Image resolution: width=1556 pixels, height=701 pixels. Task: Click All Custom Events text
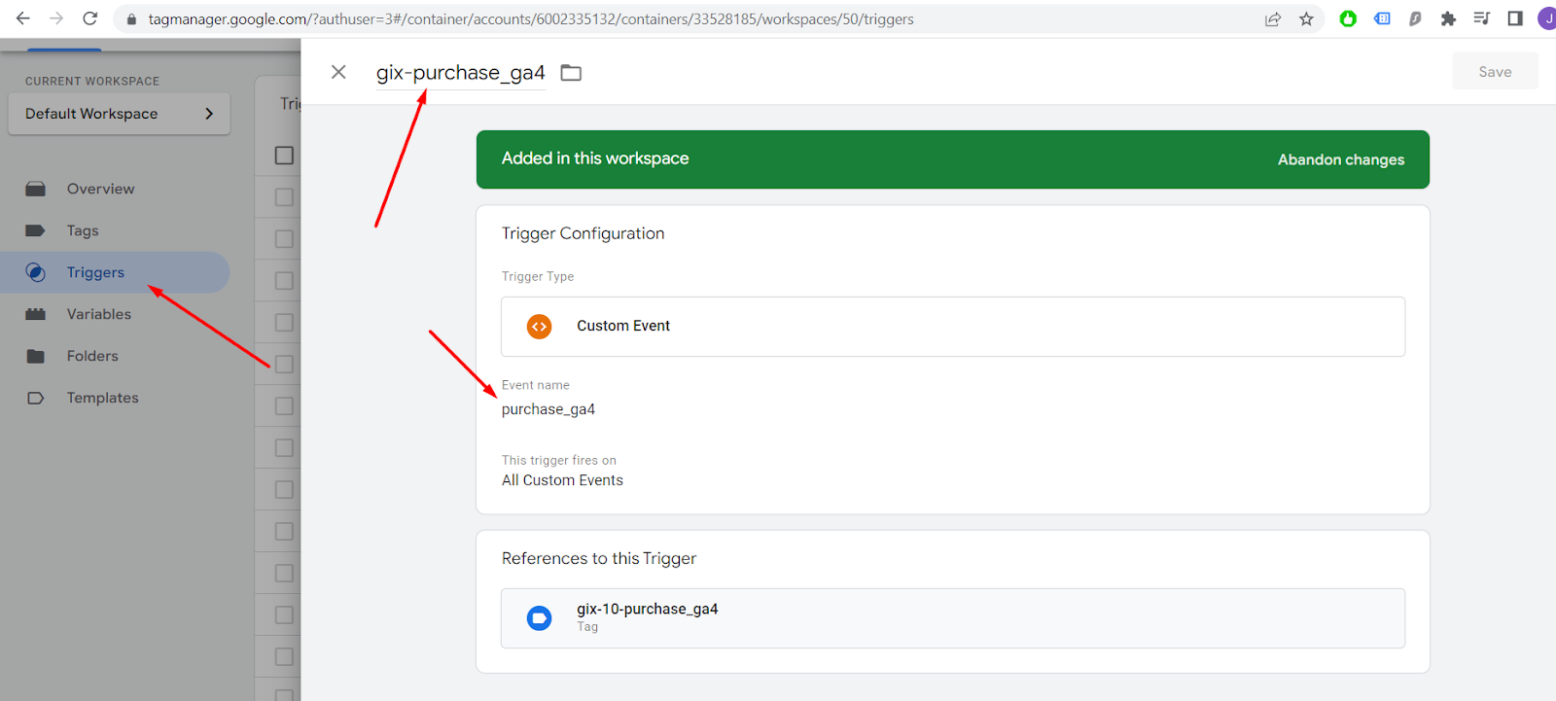click(562, 480)
